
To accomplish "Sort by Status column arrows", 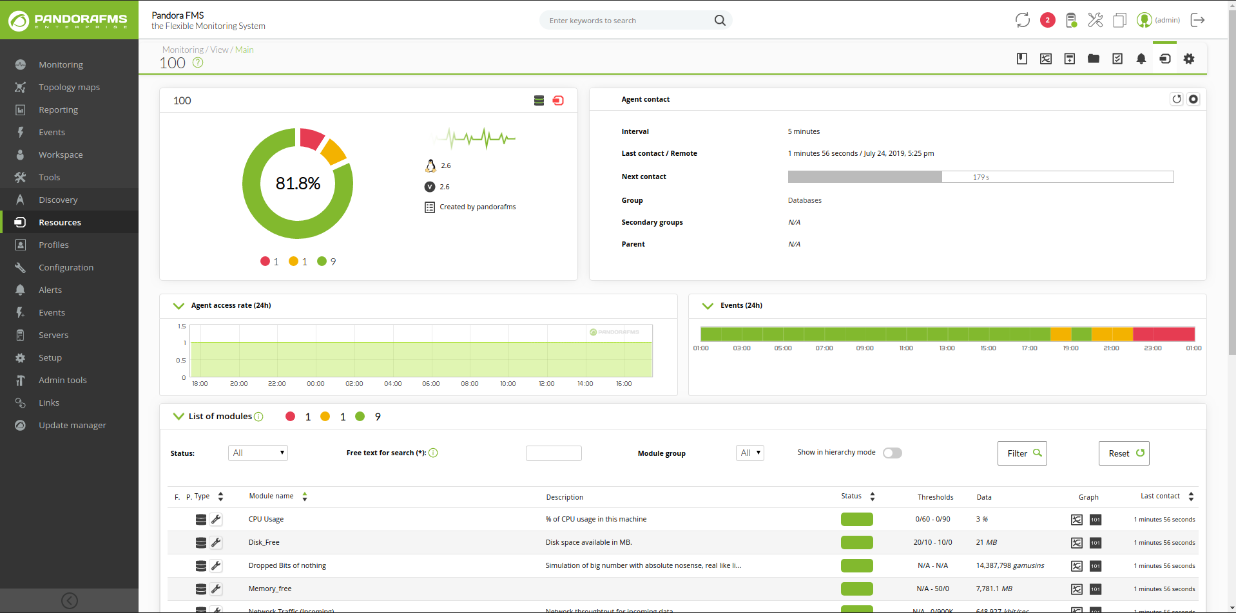I will (x=873, y=496).
